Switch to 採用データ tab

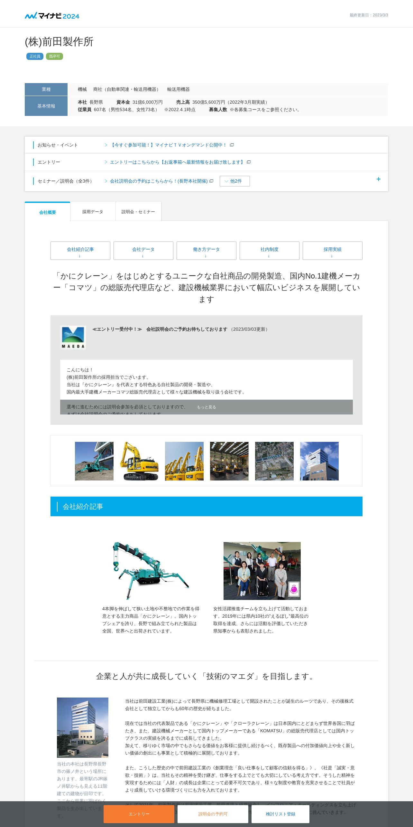93,212
